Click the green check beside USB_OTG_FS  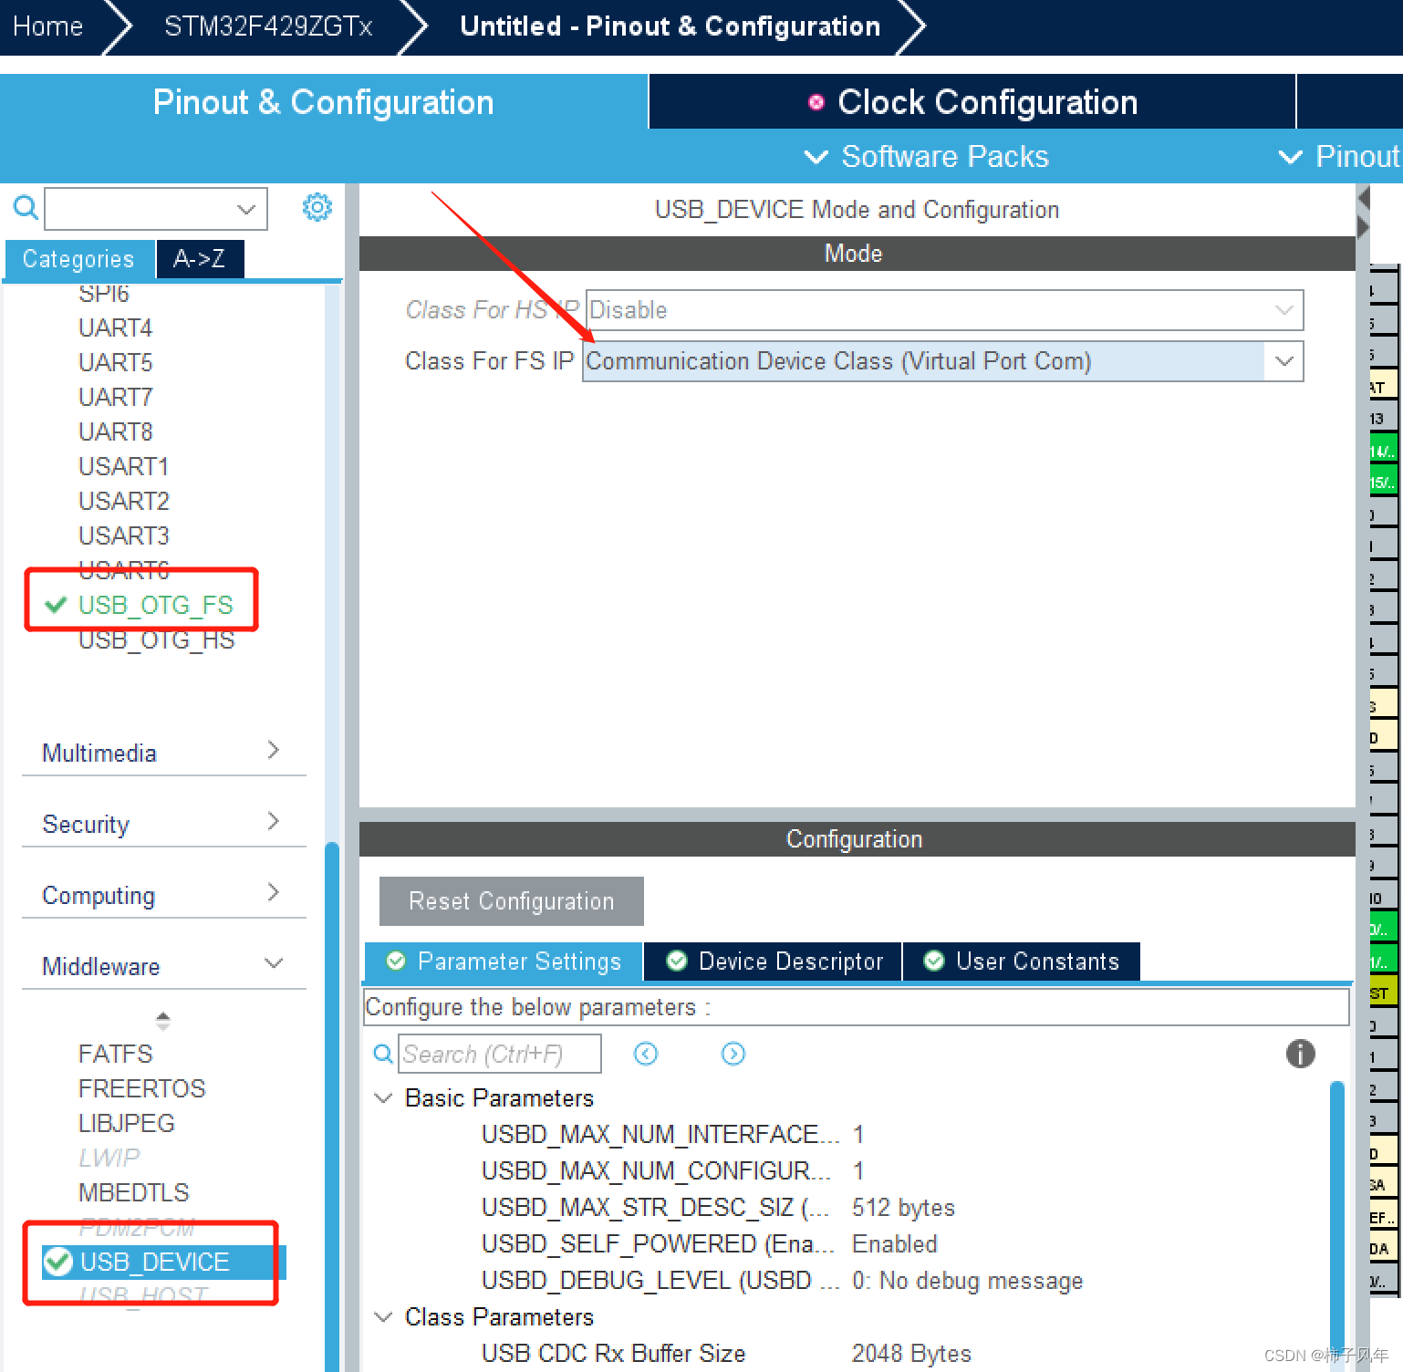(55, 604)
